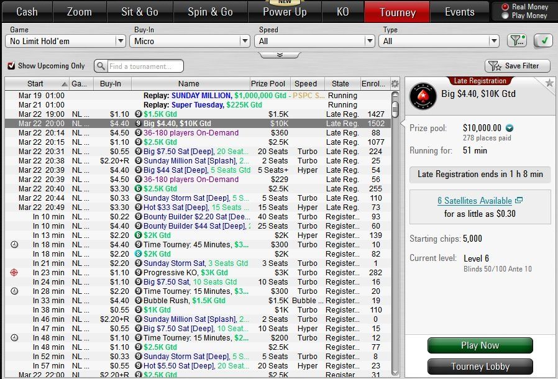Screen dimensions: 558x379
Task: Open the Speed dropdown showing All
Action: [314, 41]
